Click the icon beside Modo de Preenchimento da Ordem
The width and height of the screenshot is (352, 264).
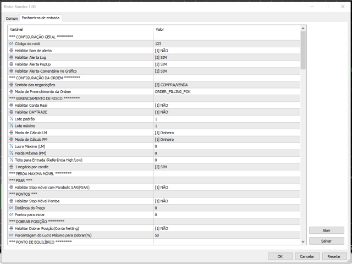(11, 92)
